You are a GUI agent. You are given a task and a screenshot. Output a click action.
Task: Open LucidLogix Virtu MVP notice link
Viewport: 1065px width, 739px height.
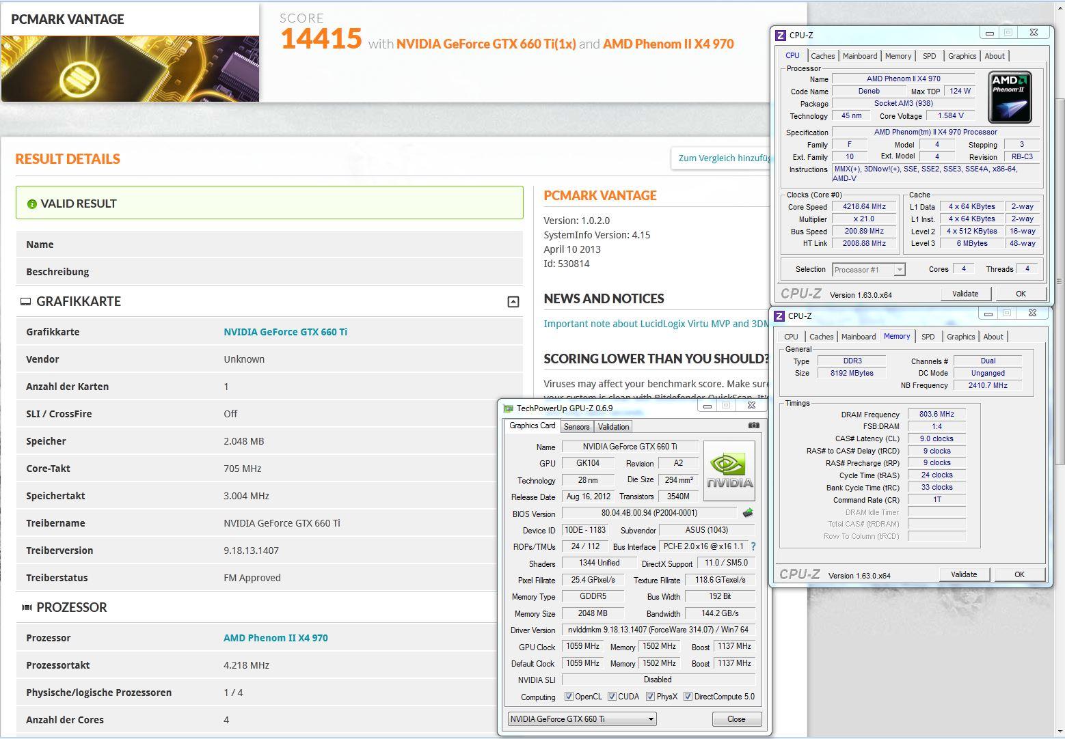656,324
